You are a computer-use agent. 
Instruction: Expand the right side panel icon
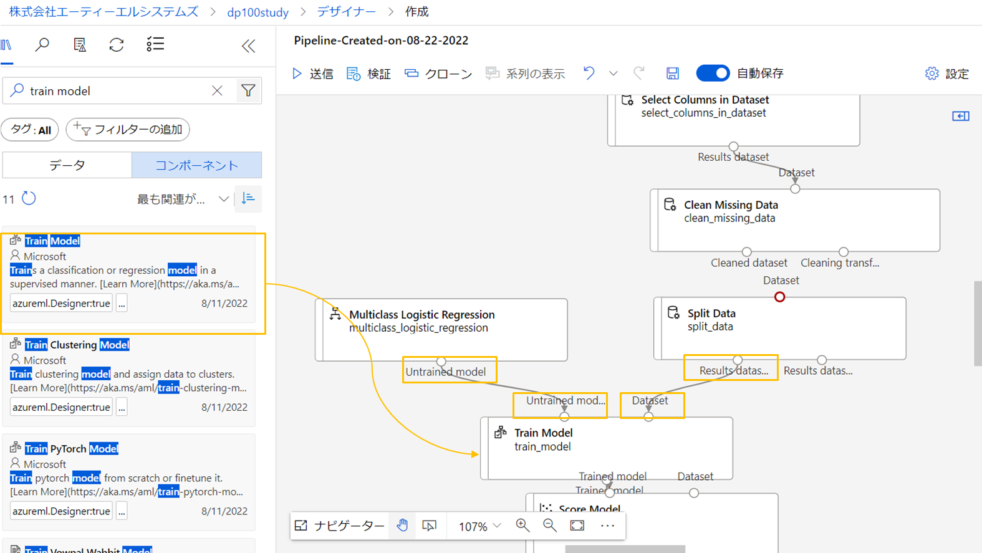(x=961, y=116)
